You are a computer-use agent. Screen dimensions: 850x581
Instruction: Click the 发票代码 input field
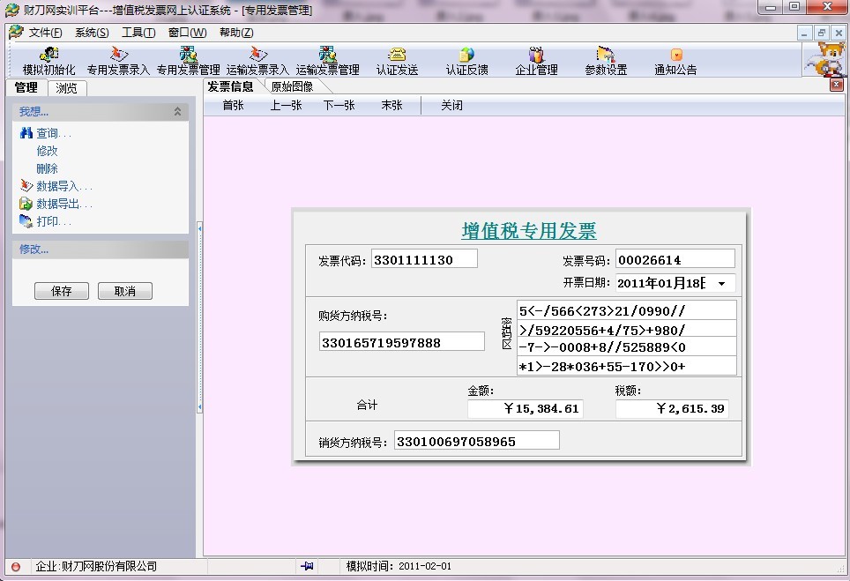[x=424, y=260]
